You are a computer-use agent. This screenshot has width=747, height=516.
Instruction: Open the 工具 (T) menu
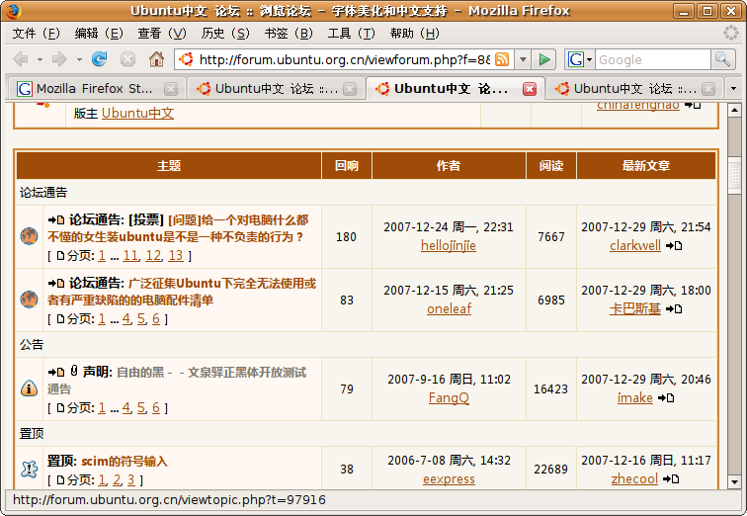point(351,34)
